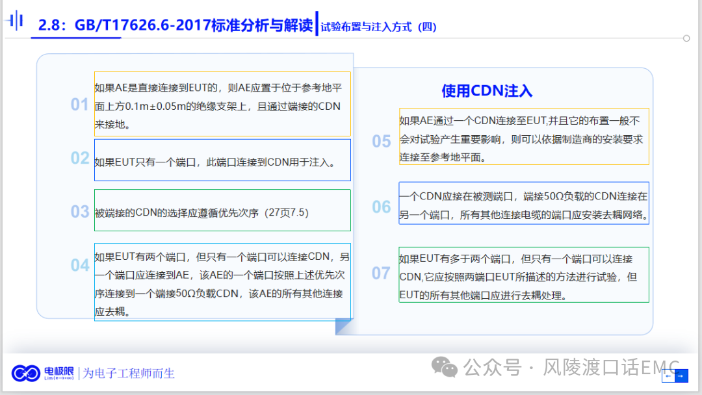
Task: Click the next slide right arrow button
Action: point(681,376)
